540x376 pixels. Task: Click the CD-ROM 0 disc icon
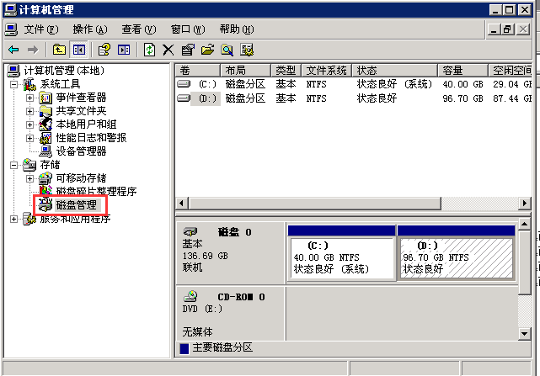(x=190, y=296)
